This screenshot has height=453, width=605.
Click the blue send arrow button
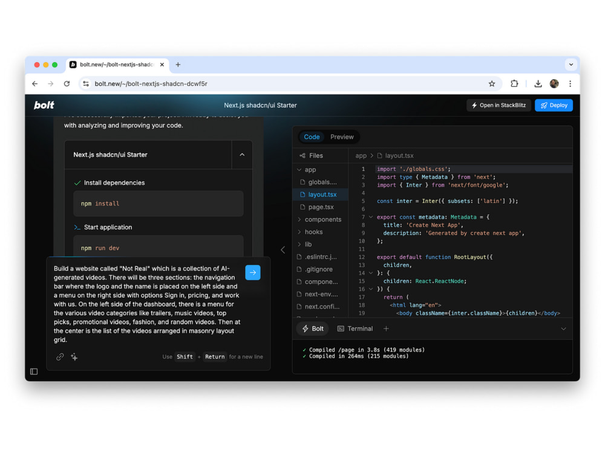pyautogui.click(x=253, y=272)
